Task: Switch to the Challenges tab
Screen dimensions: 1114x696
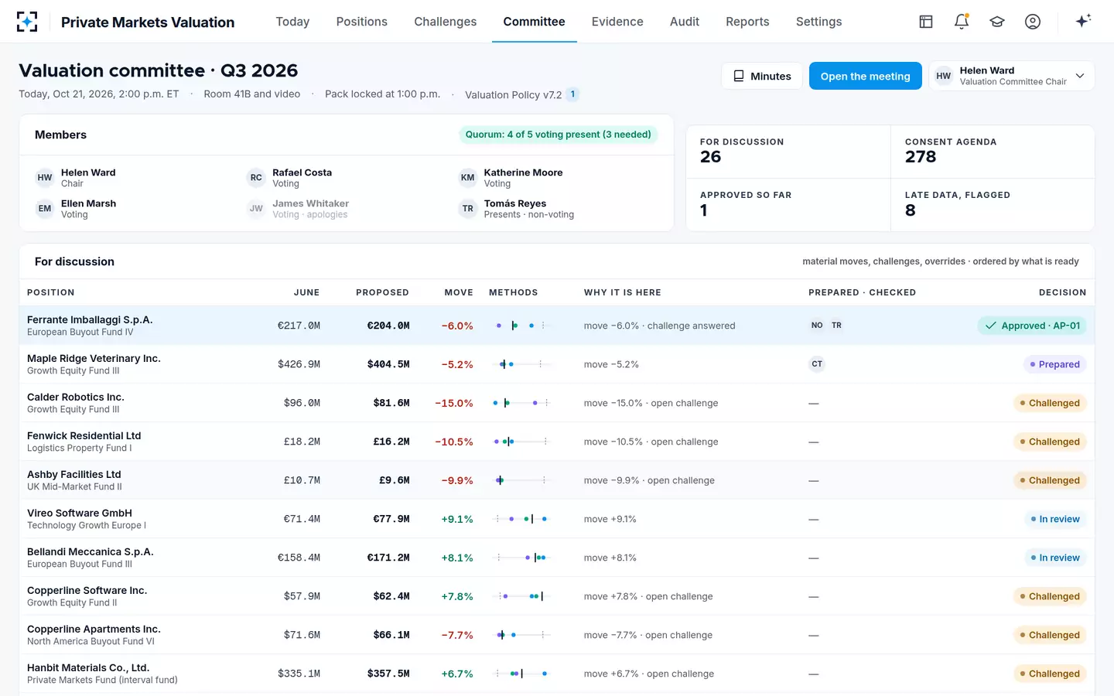Action: point(445,22)
